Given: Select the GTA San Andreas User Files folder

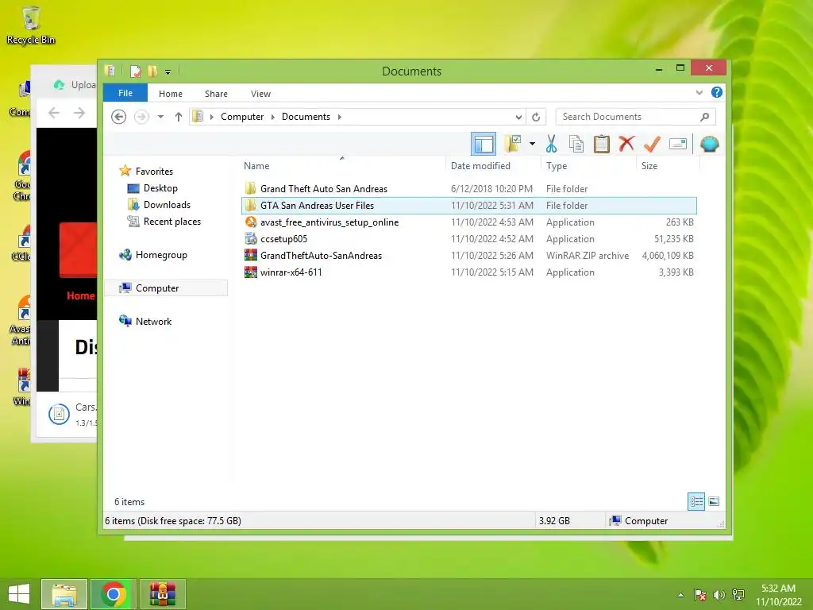Looking at the screenshot, I should coord(469,206).
